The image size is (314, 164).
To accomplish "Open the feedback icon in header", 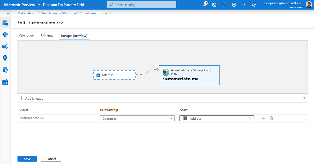I will point(254,5).
